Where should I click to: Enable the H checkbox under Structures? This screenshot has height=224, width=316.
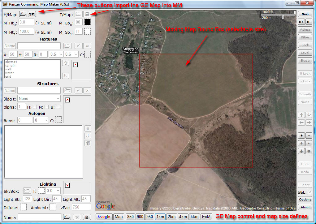tap(35, 107)
